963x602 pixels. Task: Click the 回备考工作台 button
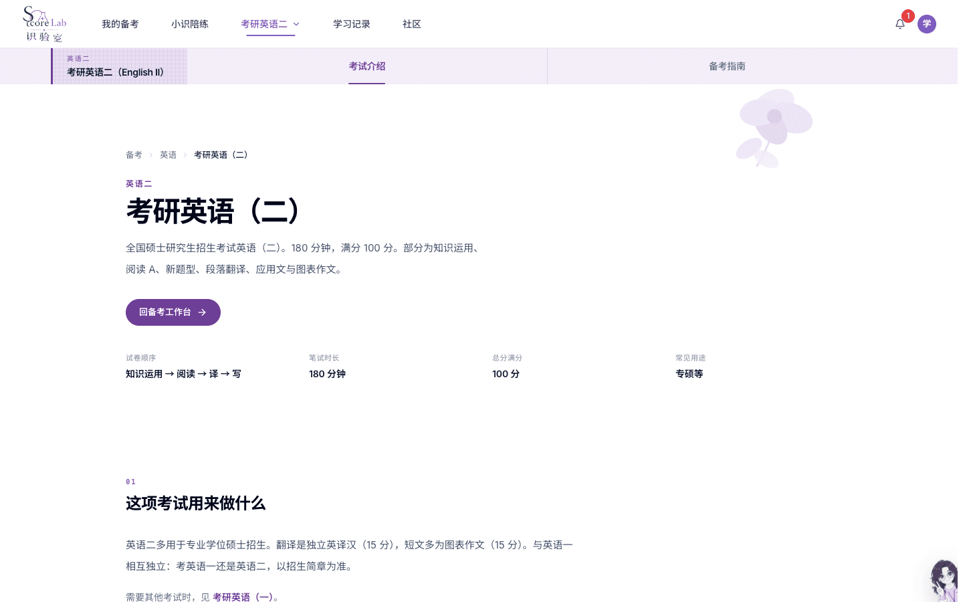173,312
